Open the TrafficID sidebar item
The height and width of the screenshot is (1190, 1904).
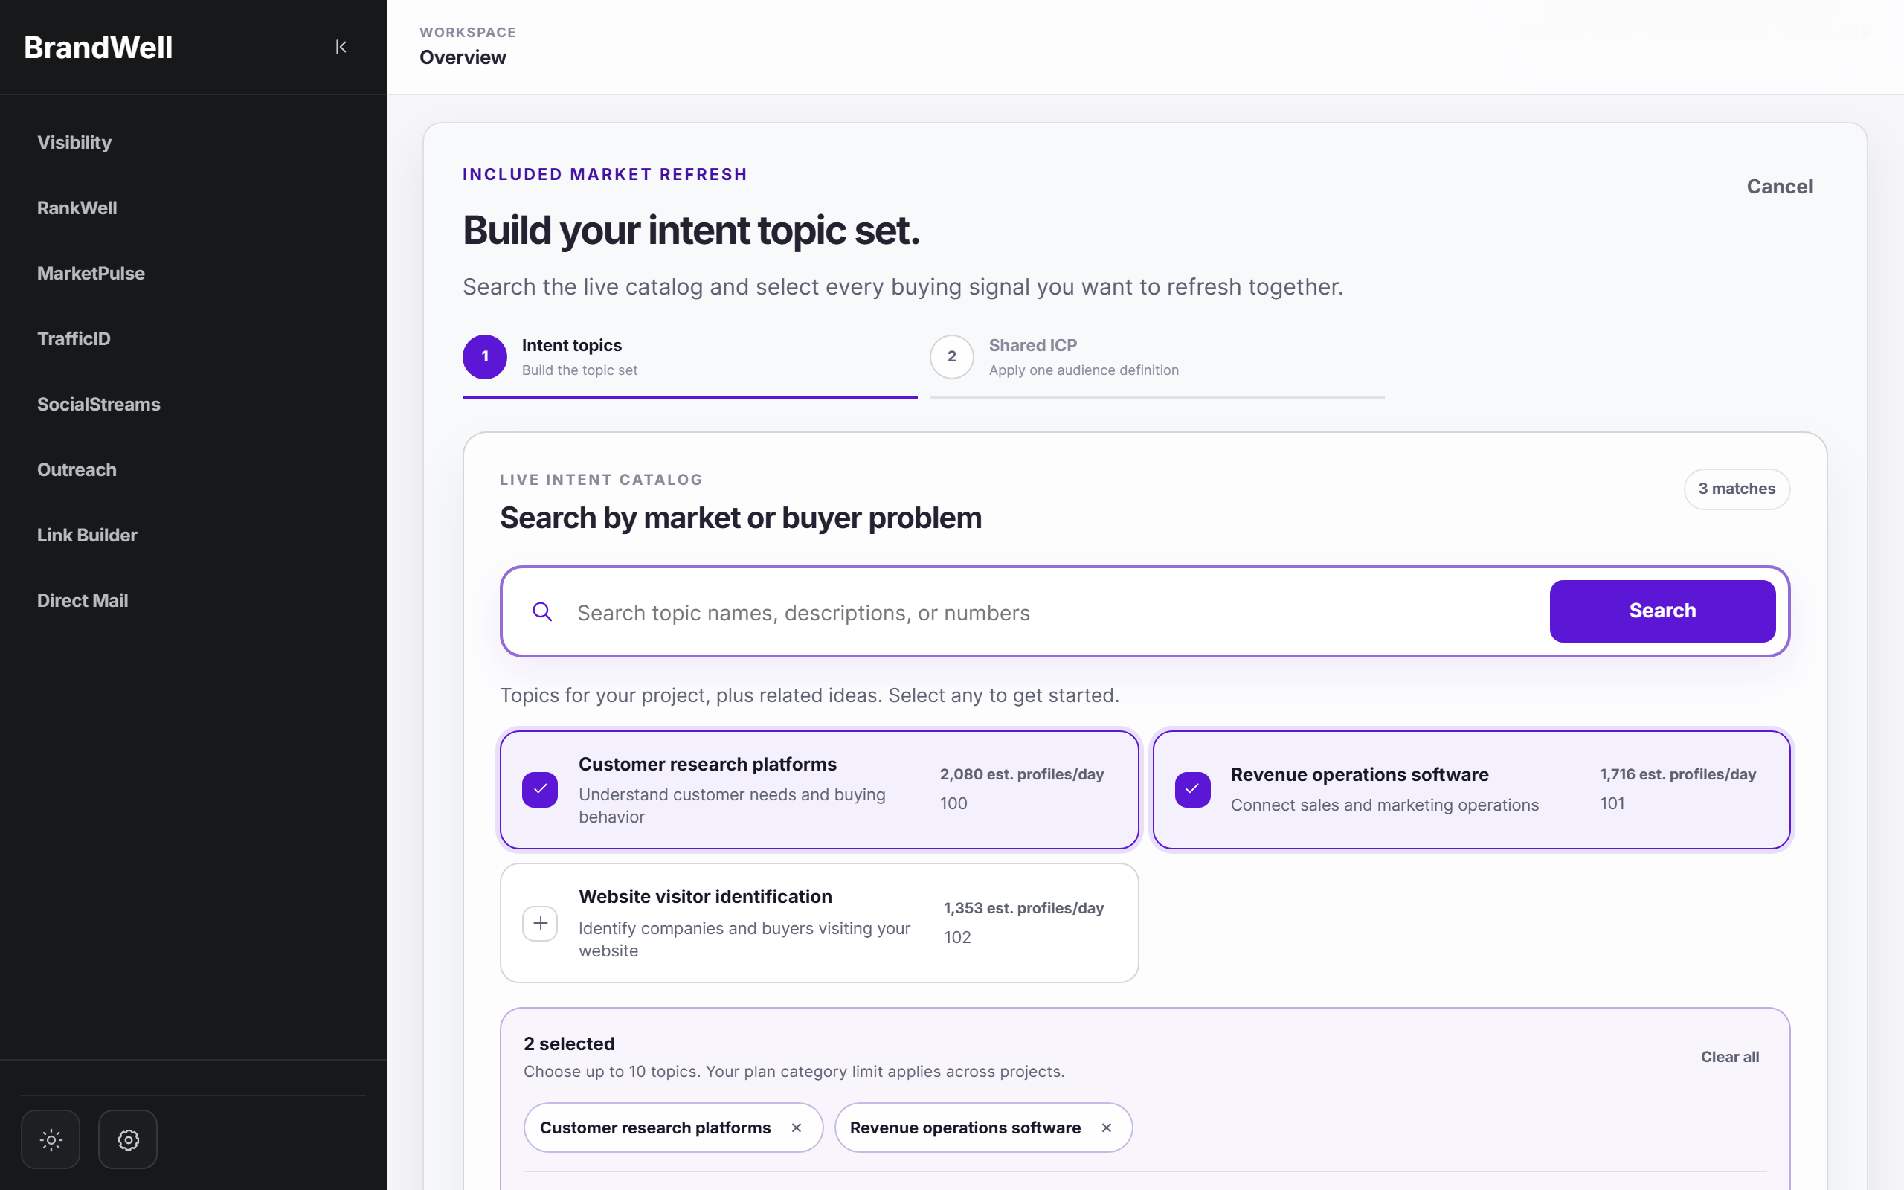[x=74, y=338]
